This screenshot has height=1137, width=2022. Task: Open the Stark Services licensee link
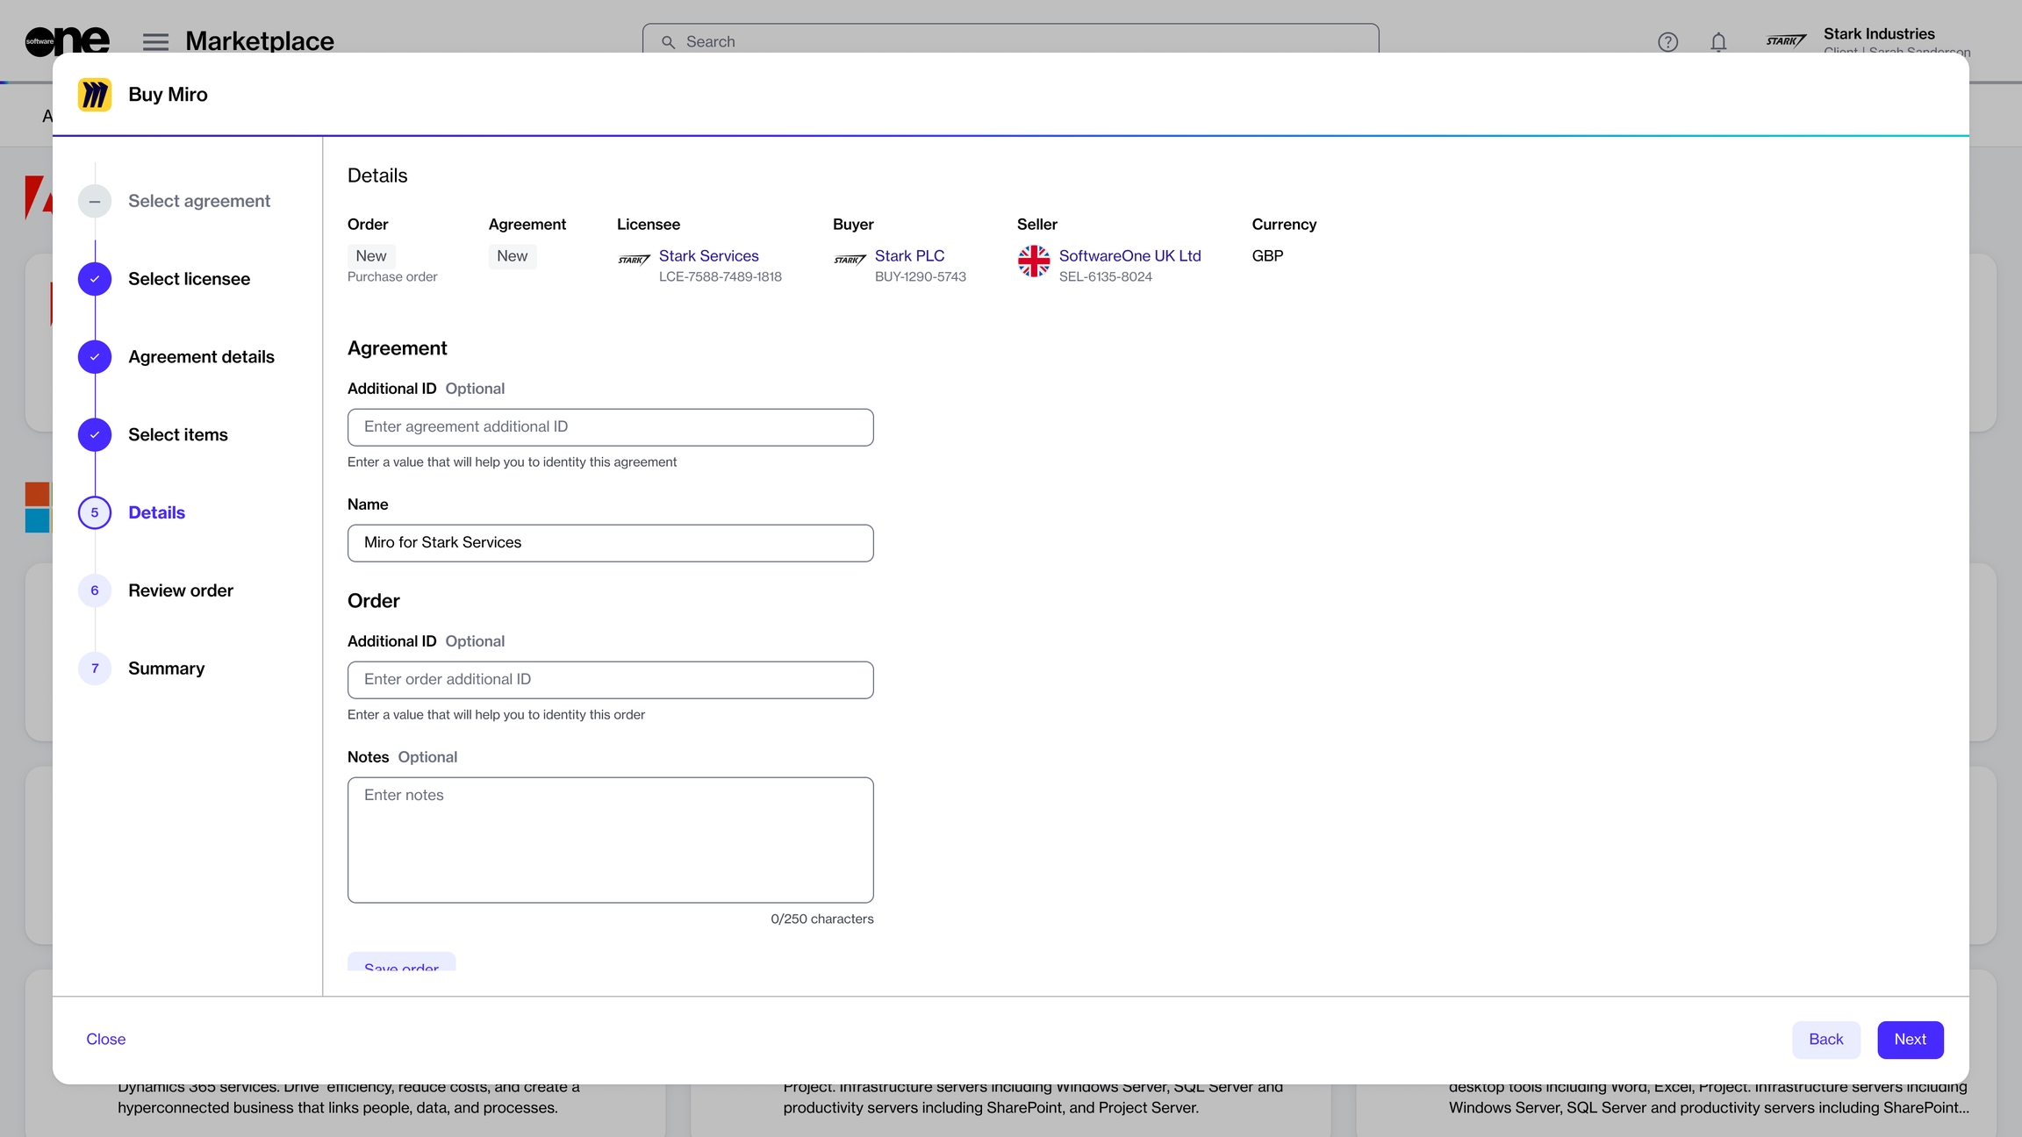pos(708,255)
